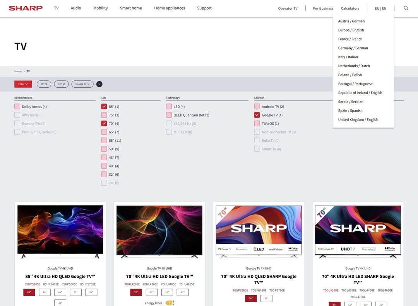Open the 85" QLED Google TV image
This screenshot has height=306, width=418.
point(60,231)
